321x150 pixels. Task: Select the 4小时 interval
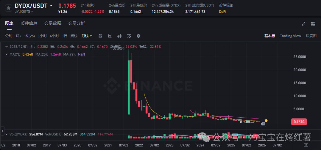coord(54,36)
